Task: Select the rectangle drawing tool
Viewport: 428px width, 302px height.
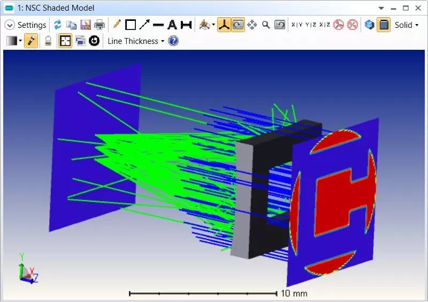Action: (x=131, y=25)
